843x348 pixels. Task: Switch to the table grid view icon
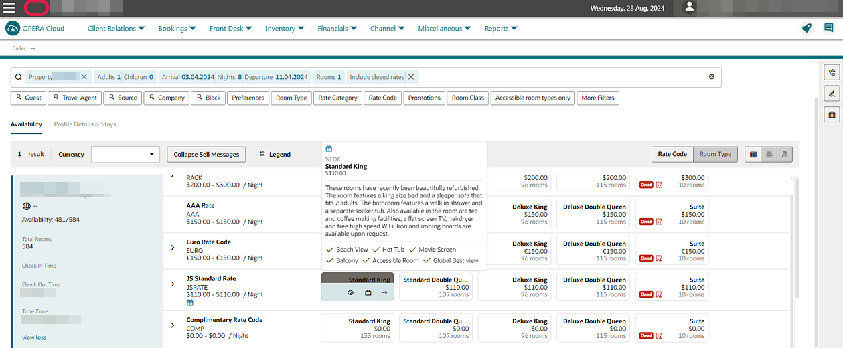point(753,154)
